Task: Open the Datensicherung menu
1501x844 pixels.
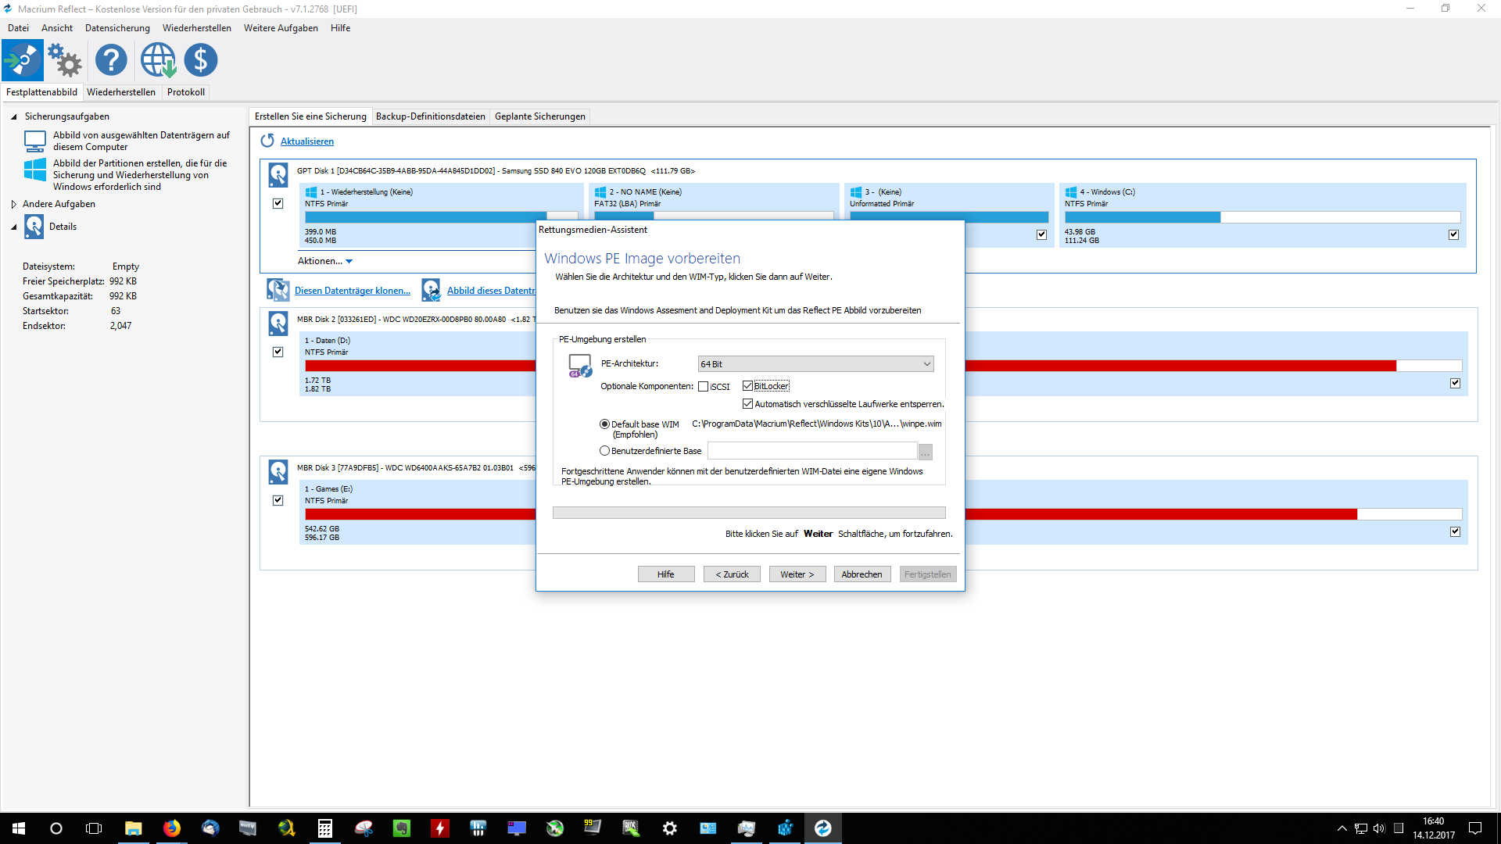Action: [x=117, y=28]
